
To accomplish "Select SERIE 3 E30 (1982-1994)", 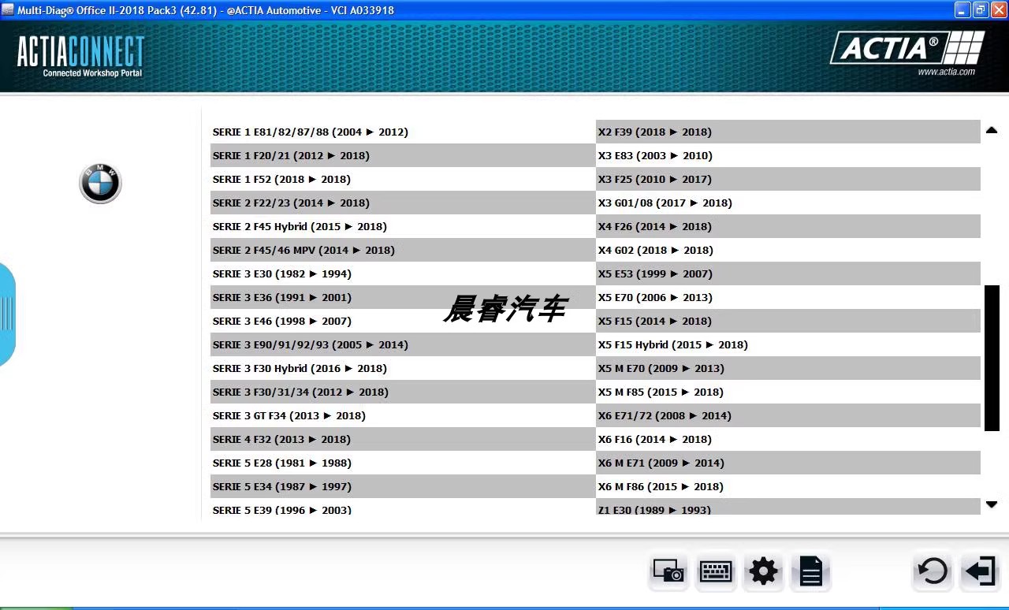I will 403,273.
